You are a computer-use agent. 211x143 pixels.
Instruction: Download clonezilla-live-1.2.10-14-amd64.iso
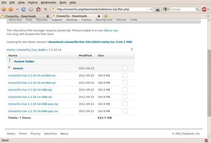(x=32, y=83)
